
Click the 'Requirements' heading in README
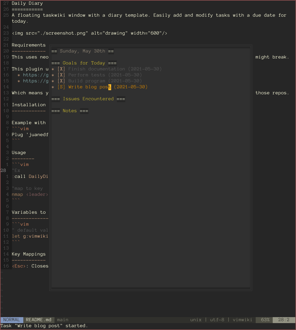point(29,45)
